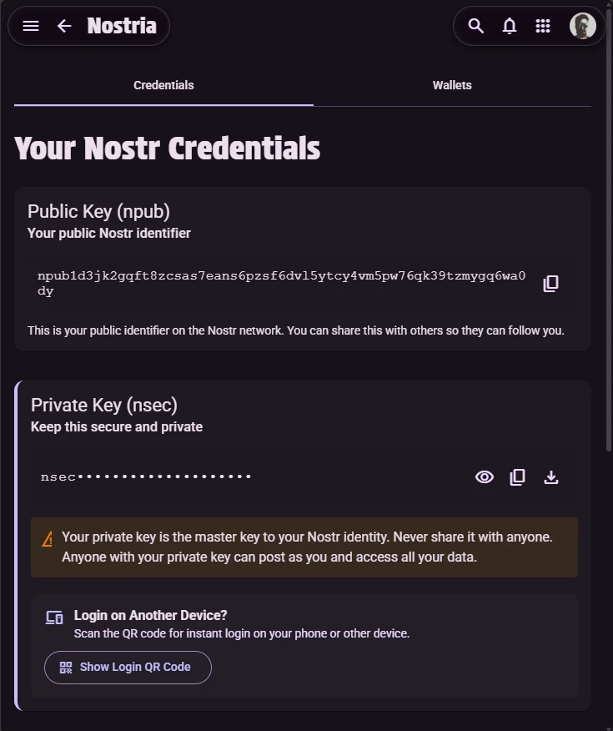Click the warning triangle icon

click(48, 539)
